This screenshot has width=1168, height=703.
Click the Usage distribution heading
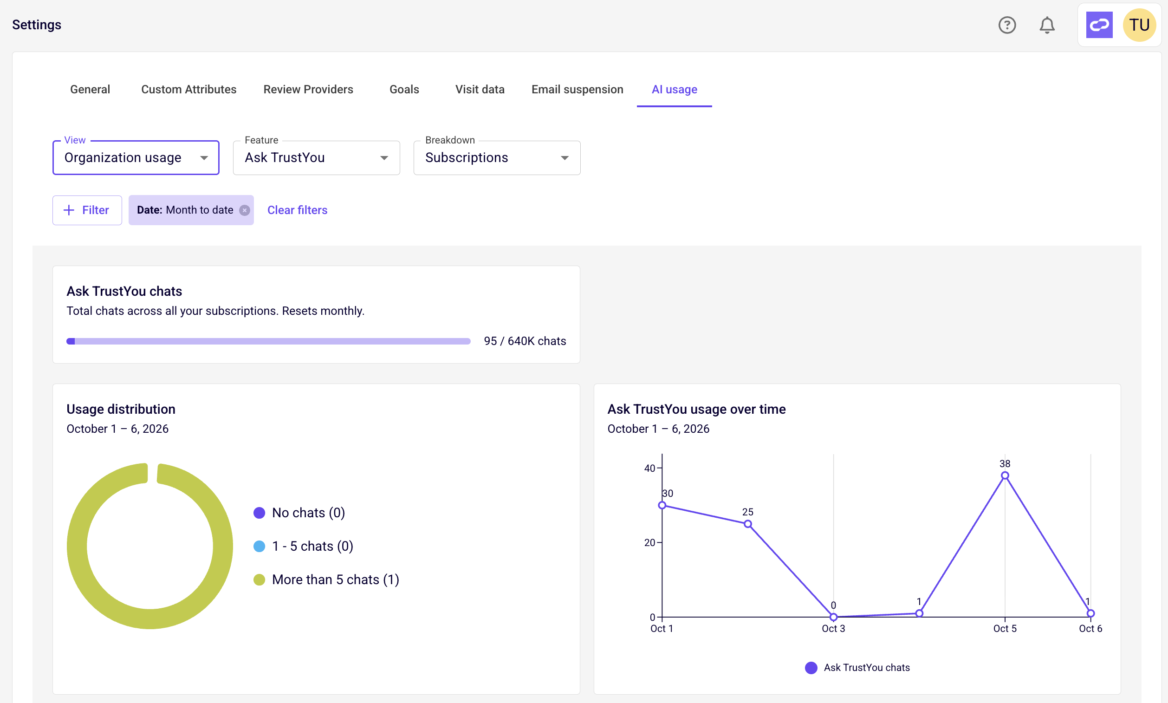tap(121, 409)
